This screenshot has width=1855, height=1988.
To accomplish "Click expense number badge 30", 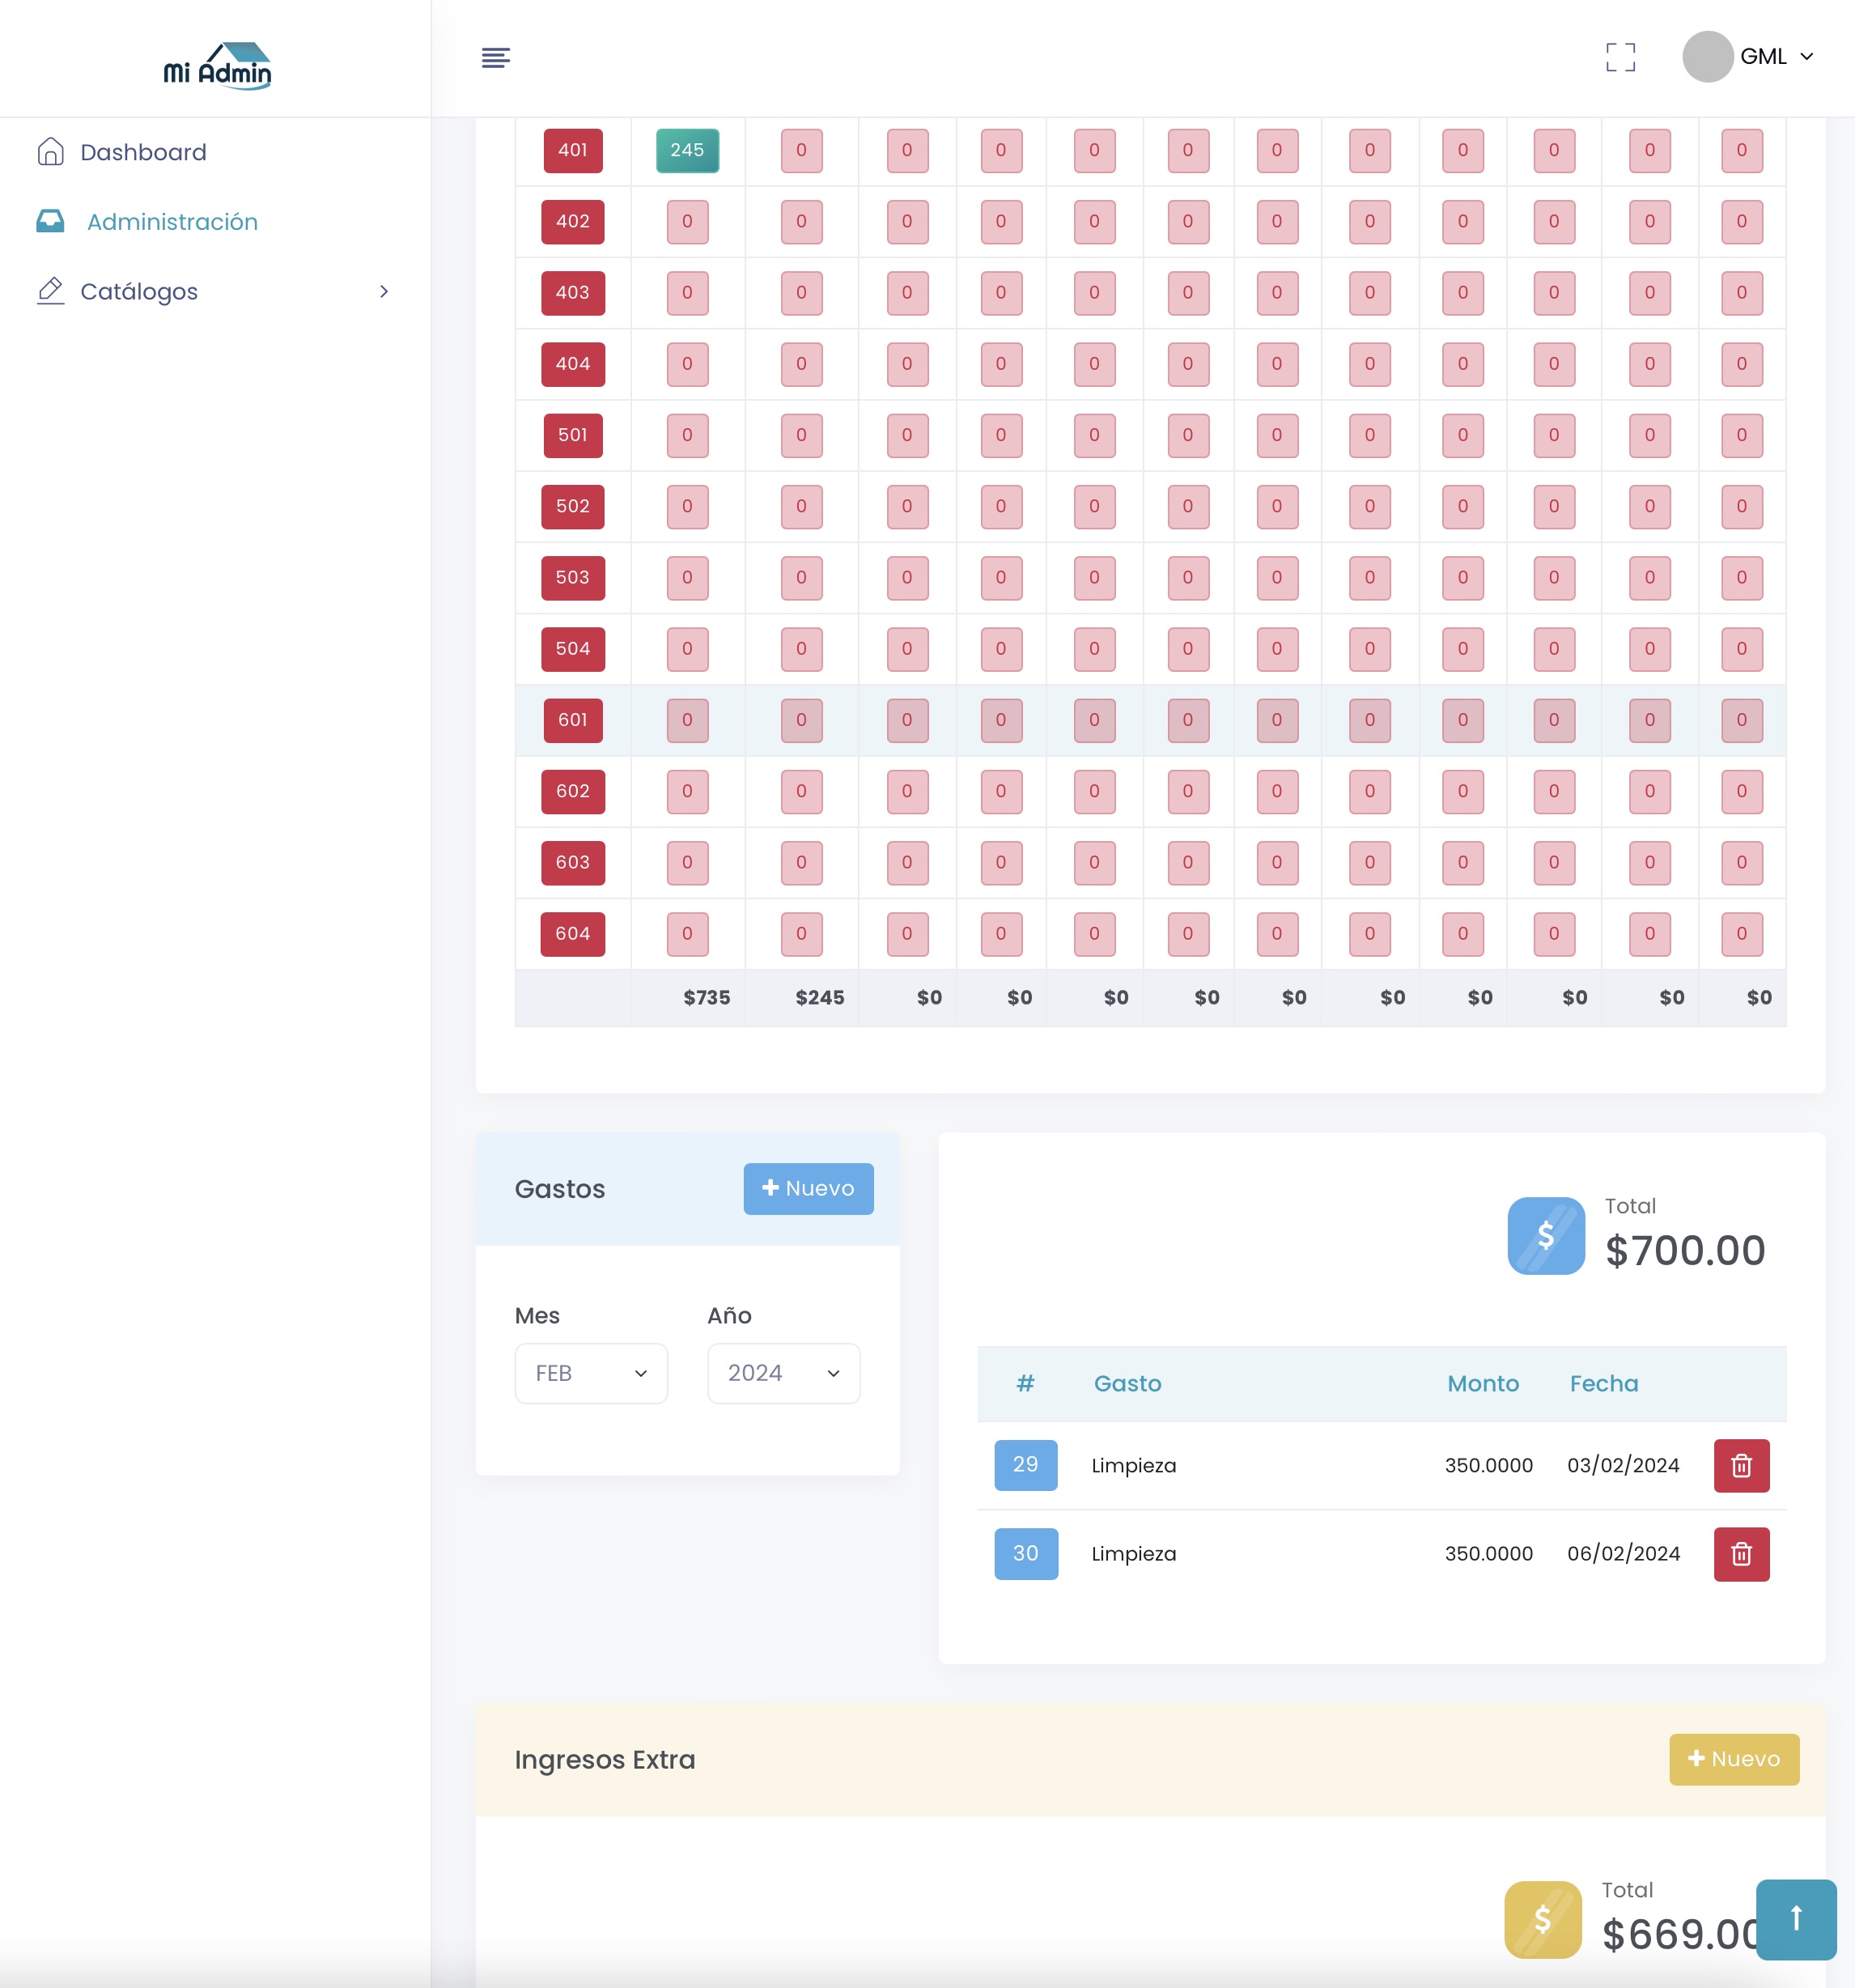I will point(1025,1553).
